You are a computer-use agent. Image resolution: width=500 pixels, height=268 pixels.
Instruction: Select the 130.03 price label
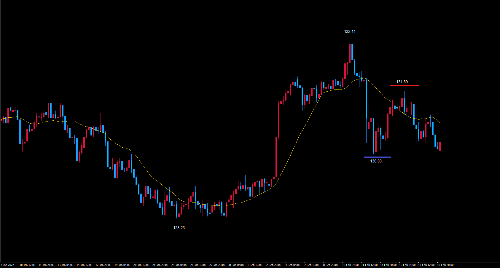(x=376, y=161)
